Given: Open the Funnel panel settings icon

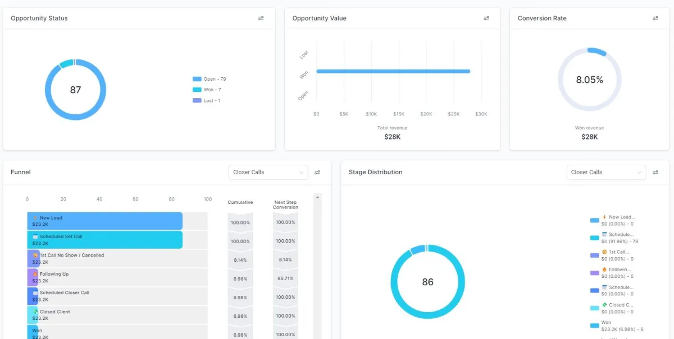Looking at the screenshot, I should (x=318, y=172).
